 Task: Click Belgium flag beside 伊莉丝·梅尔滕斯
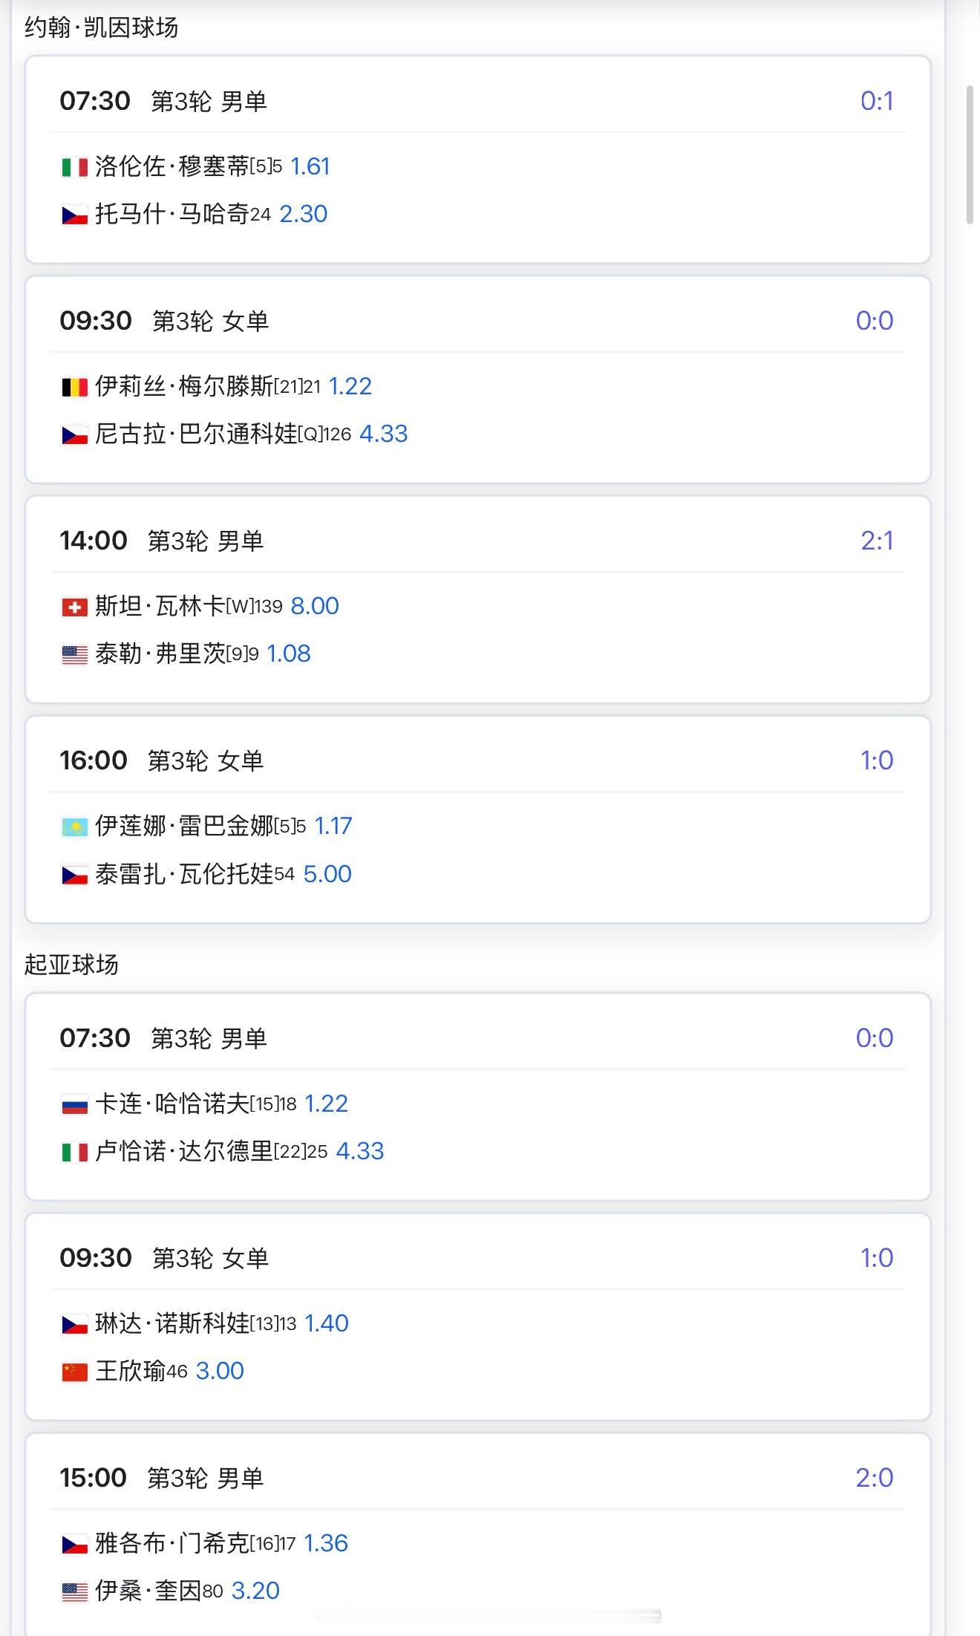[74, 388]
